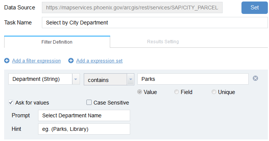Click the Parks value text box
This screenshot has height=141, width=269.
[x=193, y=79]
